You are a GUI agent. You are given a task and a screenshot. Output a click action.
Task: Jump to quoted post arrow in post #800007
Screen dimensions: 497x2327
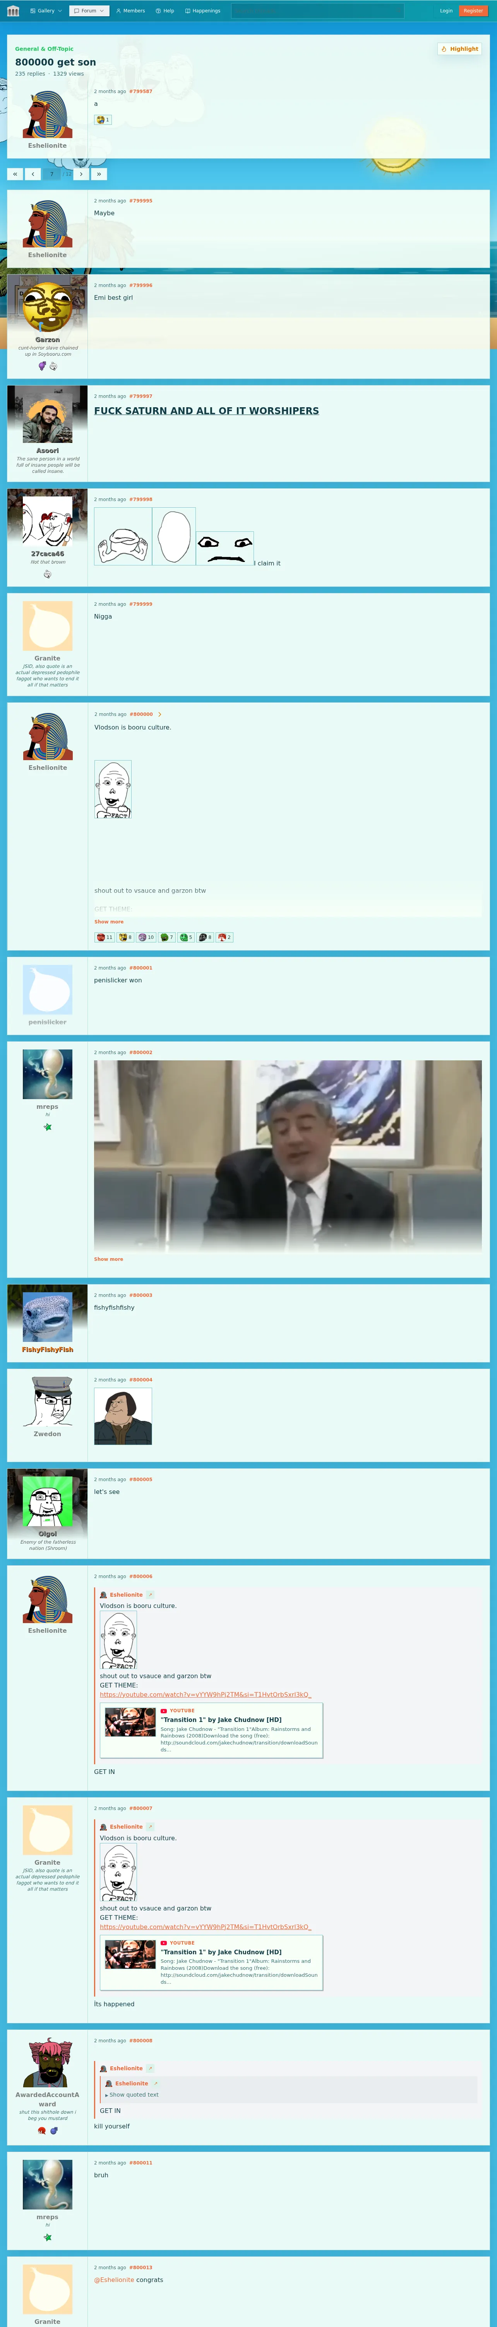click(150, 1827)
